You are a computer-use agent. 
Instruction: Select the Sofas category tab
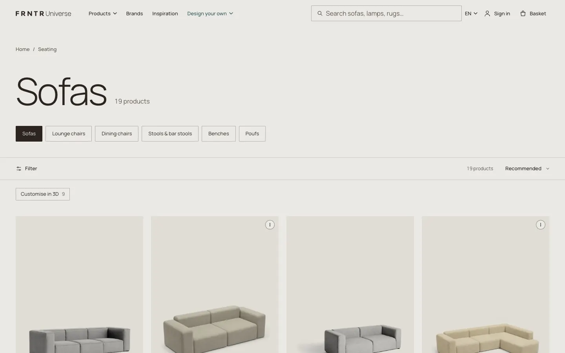pos(29,134)
